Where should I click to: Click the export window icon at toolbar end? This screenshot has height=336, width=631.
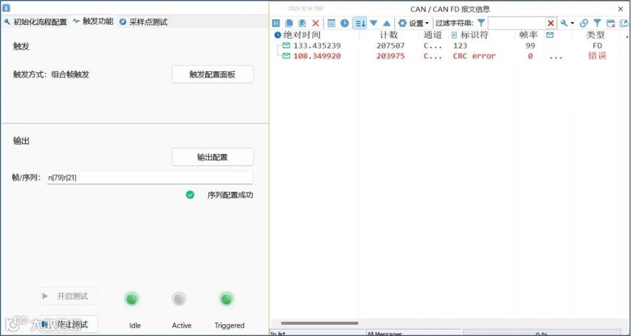624,23
